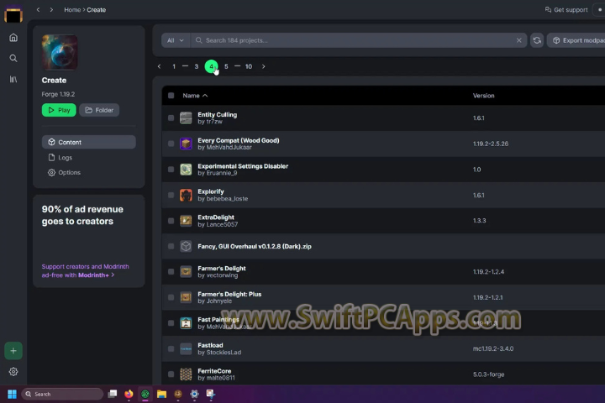Click the Farmer's Delight mod icon

coord(186,272)
